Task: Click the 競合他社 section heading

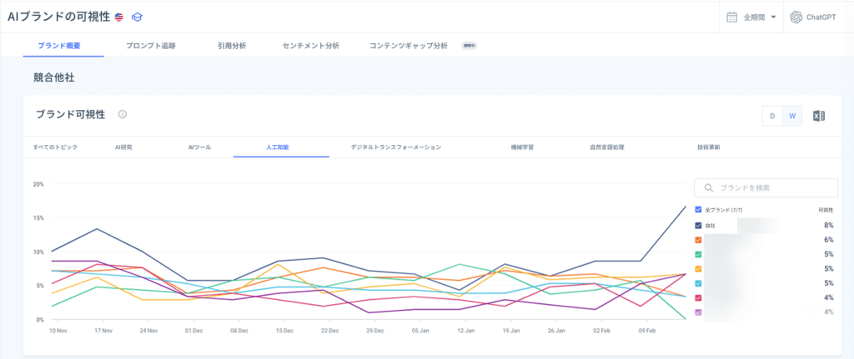Action: click(54, 78)
